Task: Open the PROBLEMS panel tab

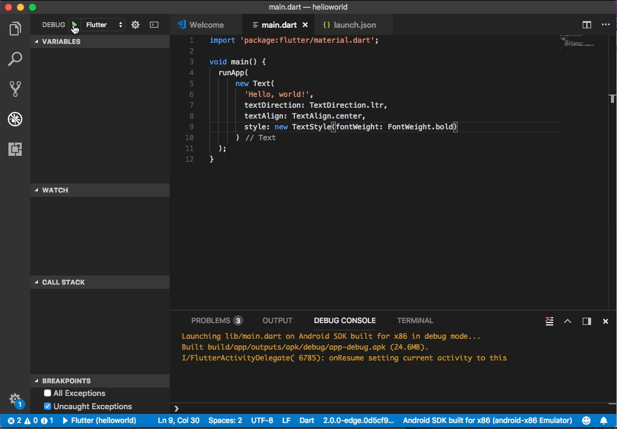Action: coord(217,321)
